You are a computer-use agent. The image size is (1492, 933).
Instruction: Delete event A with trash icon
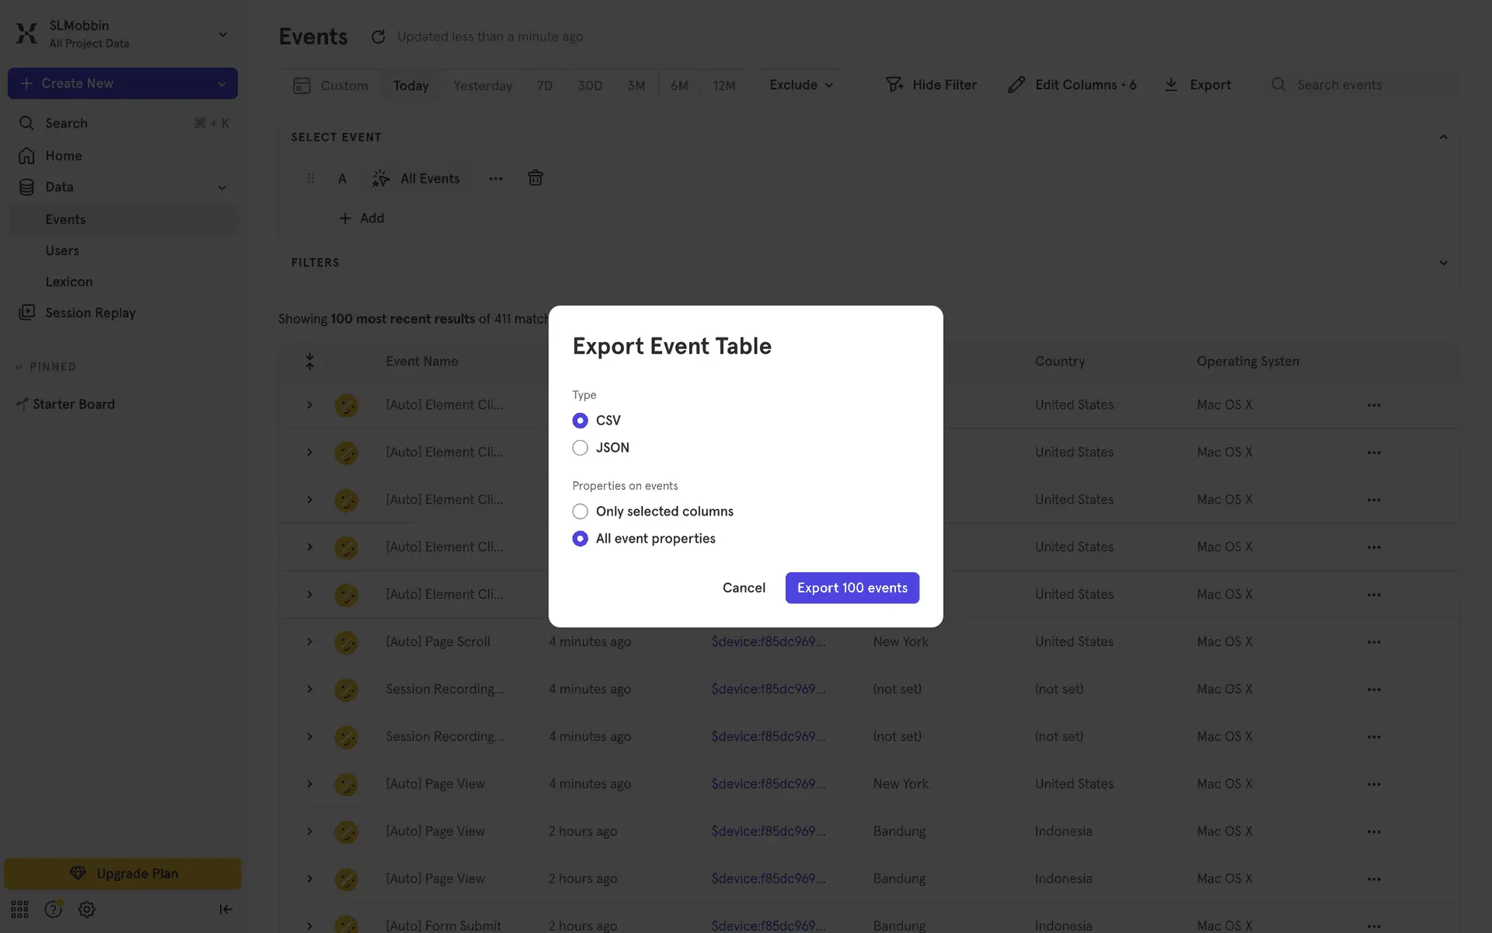click(x=535, y=178)
